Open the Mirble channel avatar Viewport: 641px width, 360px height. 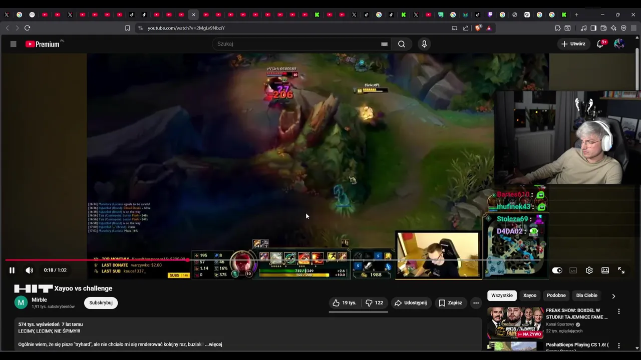[x=21, y=302]
